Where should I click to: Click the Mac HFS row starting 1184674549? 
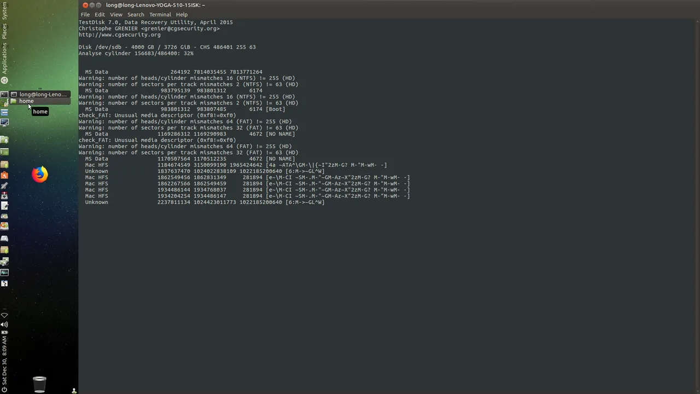pyautogui.click(x=236, y=165)
